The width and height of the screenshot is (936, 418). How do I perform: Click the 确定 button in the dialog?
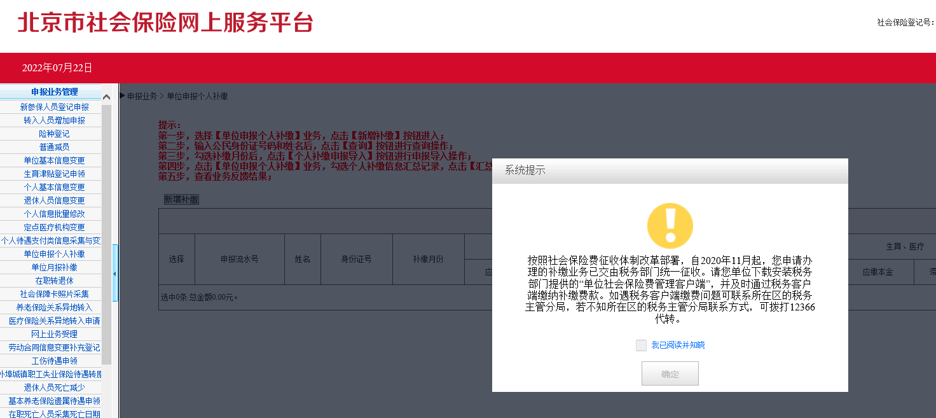670,373
